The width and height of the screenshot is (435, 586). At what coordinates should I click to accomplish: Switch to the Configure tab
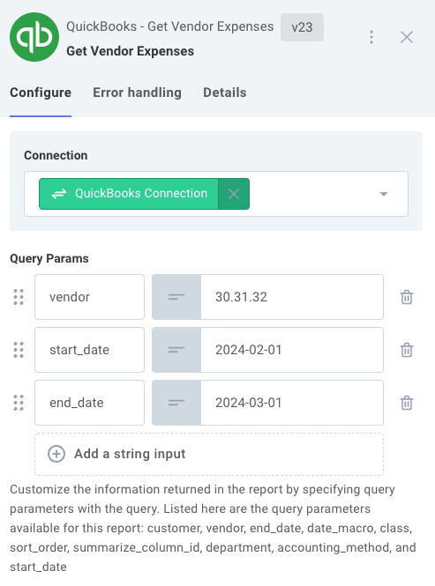click(x=41, y=93)
